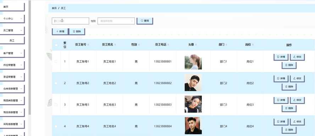
Task: Click the 查询 search button
Action: click(x=145, y=21)
